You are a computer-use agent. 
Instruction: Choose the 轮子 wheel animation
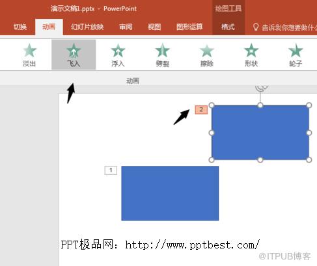[296, 55]
